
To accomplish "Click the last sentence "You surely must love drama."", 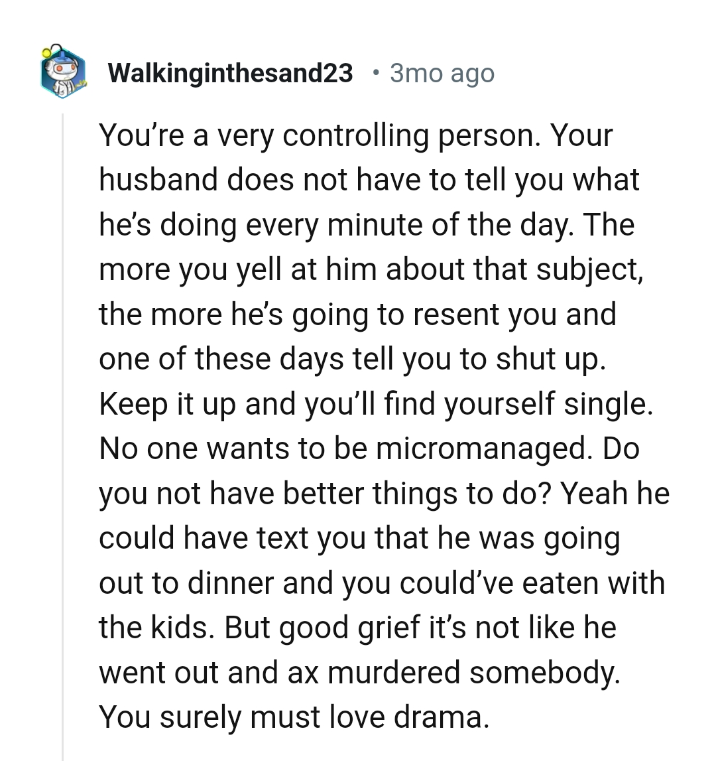I will click(293, 717).
